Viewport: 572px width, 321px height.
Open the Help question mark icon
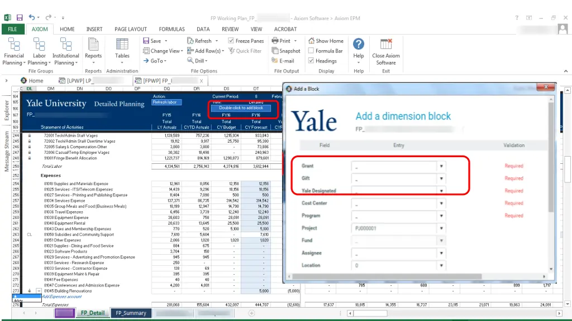(359, 44)
